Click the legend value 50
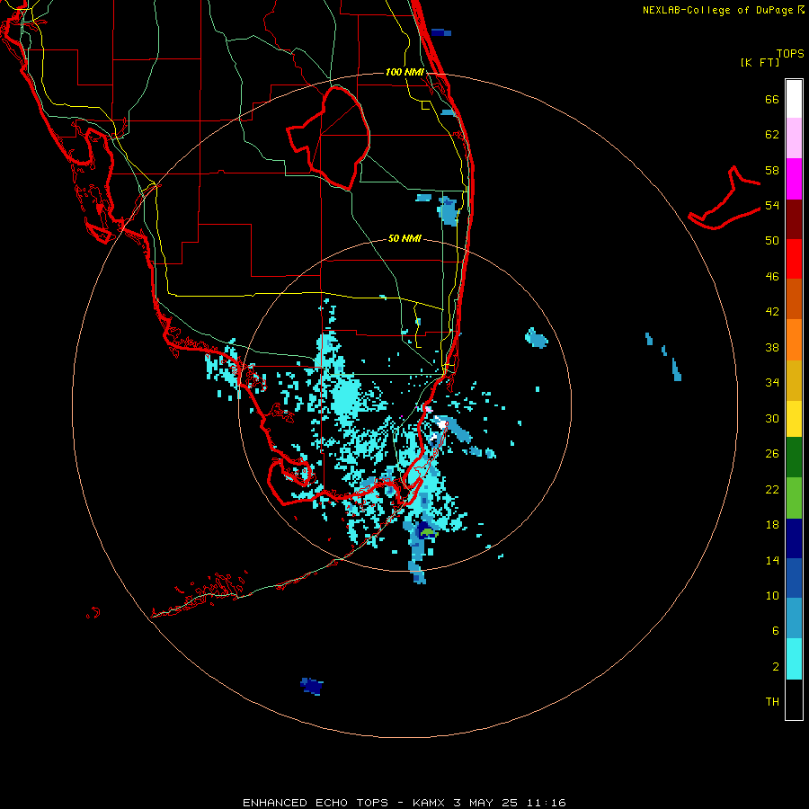The image size is (809, 809). pos(772,240)
